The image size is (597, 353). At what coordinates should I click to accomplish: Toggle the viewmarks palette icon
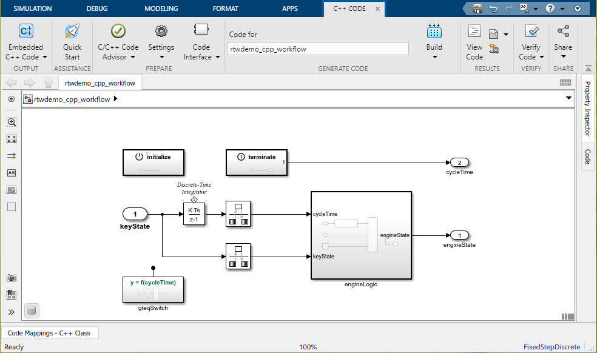[x=12, y=295]
